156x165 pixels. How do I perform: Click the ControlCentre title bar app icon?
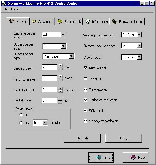pos(4,4)
